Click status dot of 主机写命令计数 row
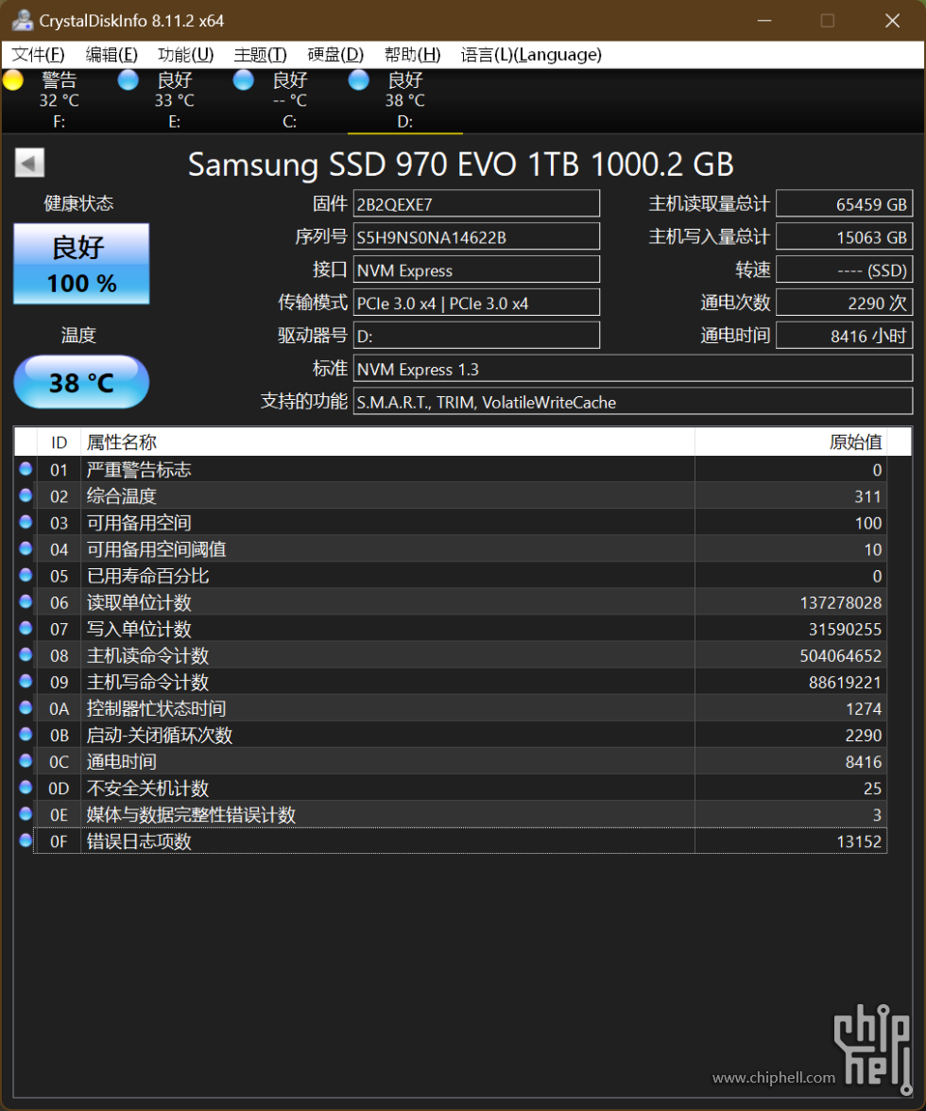Screen dimensions: 926x1111 pyautogui.click(x=26, y=681)
